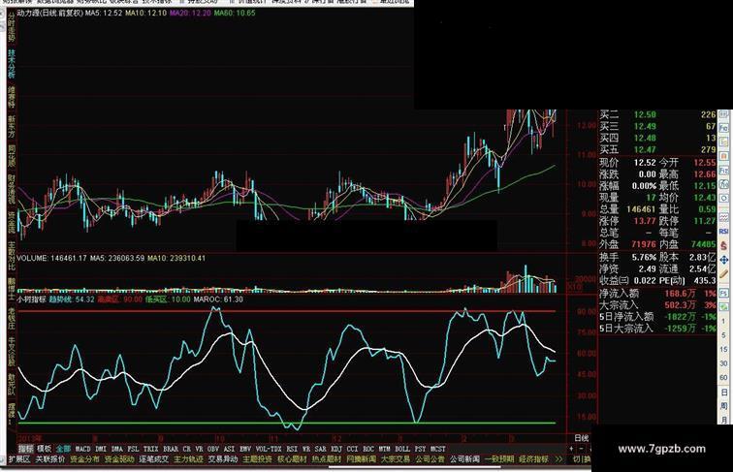Click the 技术分析 sidebar tab
Viewport: 733px width, 472px height.
[12, 64]
